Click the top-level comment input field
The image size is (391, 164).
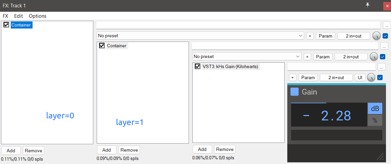tap(238, 25)
